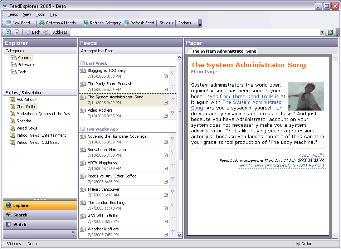Select the Tech category folder icon
This screenshot has height=249, width=341.
[x=14, y=72]
